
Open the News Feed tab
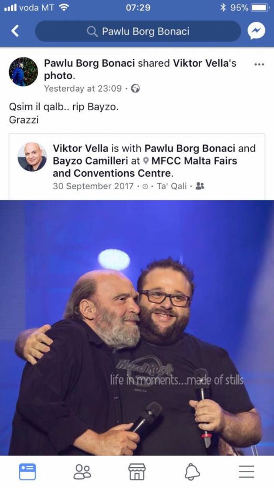[27, 472]
